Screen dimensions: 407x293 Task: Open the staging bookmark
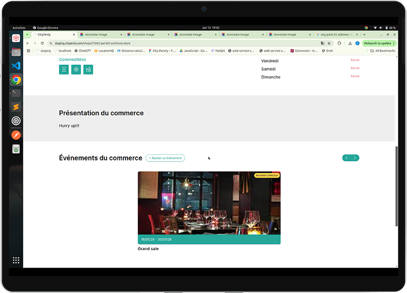click(43, 51)
